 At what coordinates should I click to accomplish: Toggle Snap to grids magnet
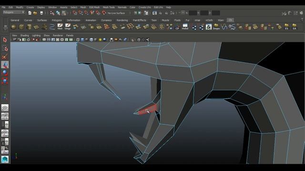(x=75, y=13)
